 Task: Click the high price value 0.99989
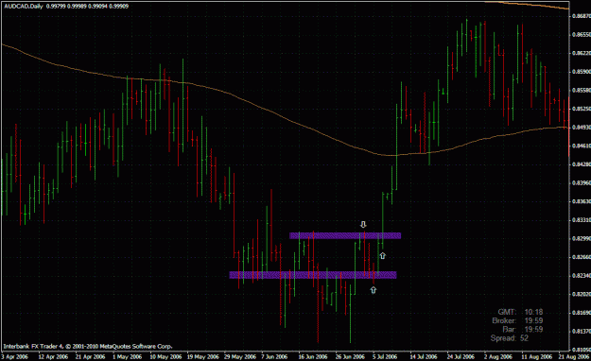click(x=77, y=7)
